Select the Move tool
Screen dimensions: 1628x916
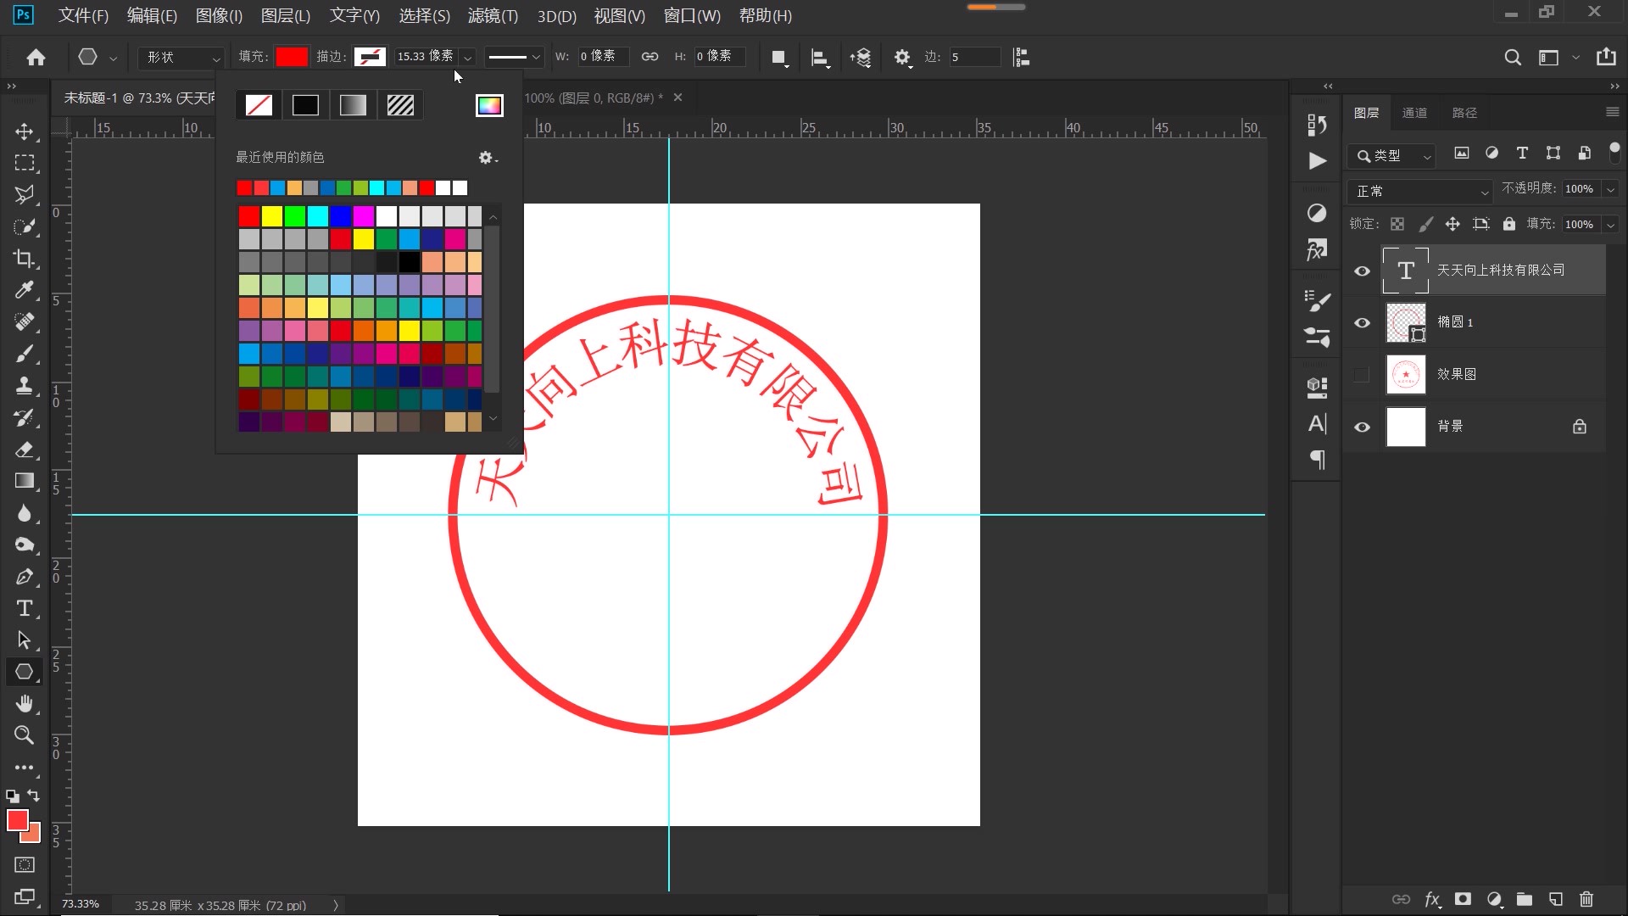click(x=25, y=132)
